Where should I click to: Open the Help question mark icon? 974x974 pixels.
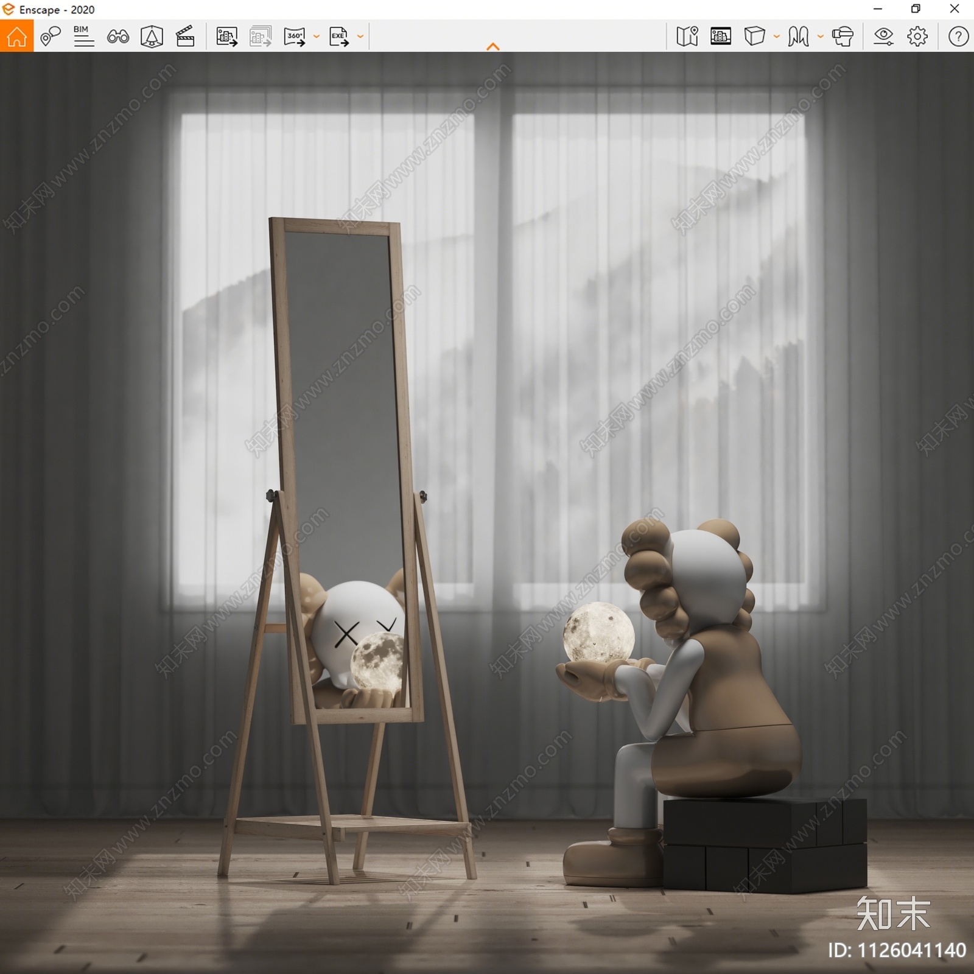(958, 37)
